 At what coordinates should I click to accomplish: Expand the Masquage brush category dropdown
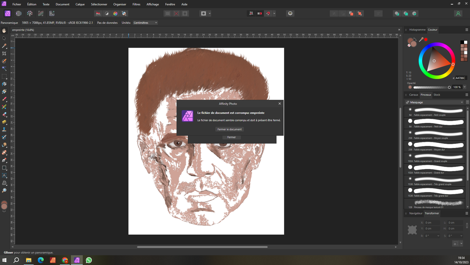click(x=434, y=102)
